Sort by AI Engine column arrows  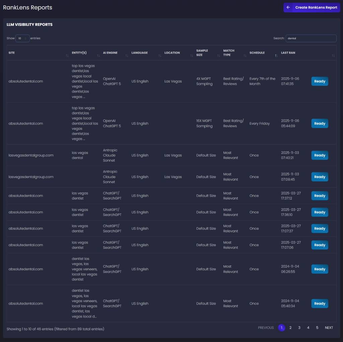(127, 56)
